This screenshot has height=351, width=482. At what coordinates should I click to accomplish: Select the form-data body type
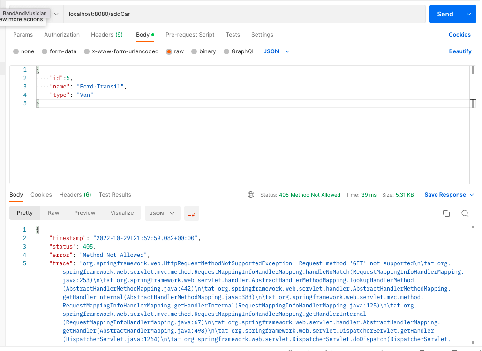59,51
